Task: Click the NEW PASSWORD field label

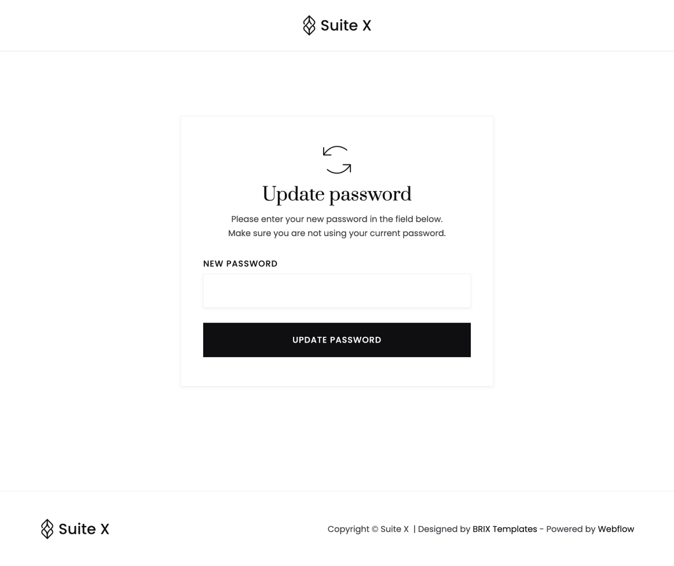Action: (x=240, y=263)
